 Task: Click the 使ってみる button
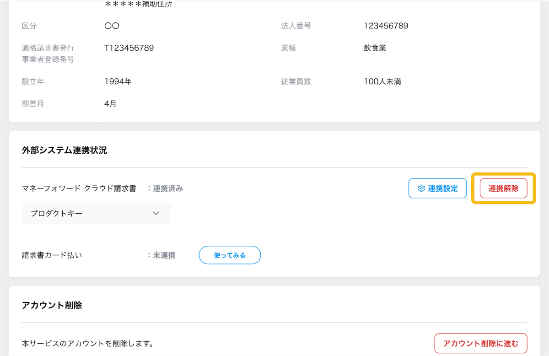[x=230, y=255]
